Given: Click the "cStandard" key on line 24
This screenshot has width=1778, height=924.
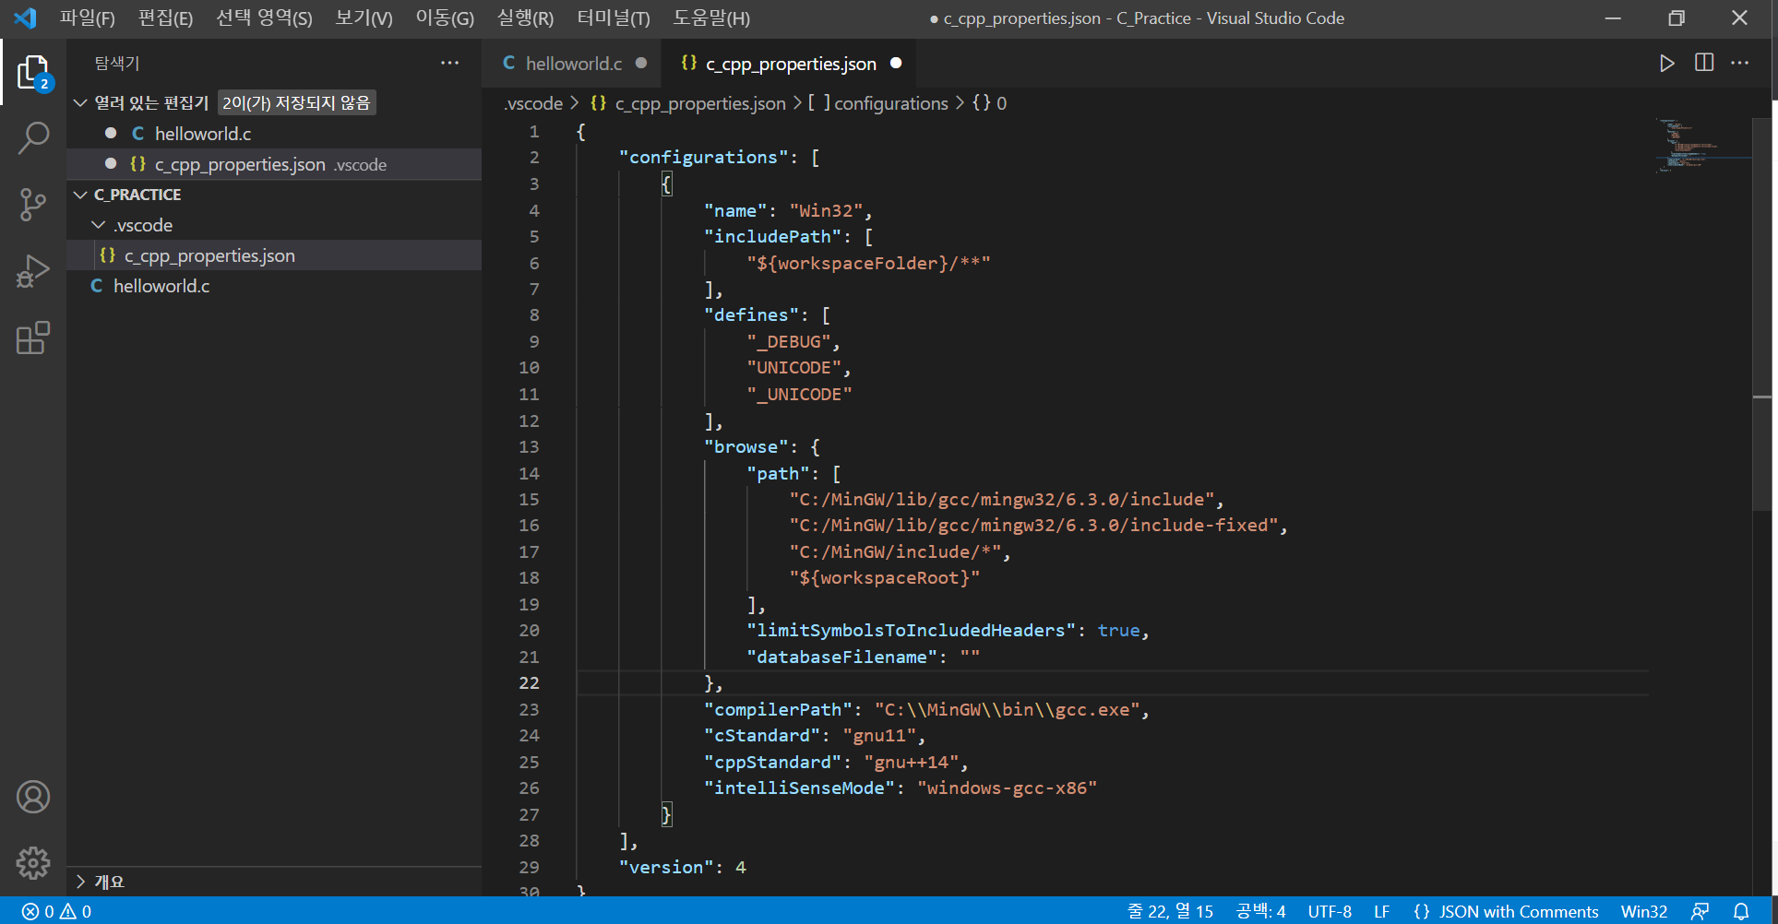Looking at the screenshot, I should [x=762, y=735].
